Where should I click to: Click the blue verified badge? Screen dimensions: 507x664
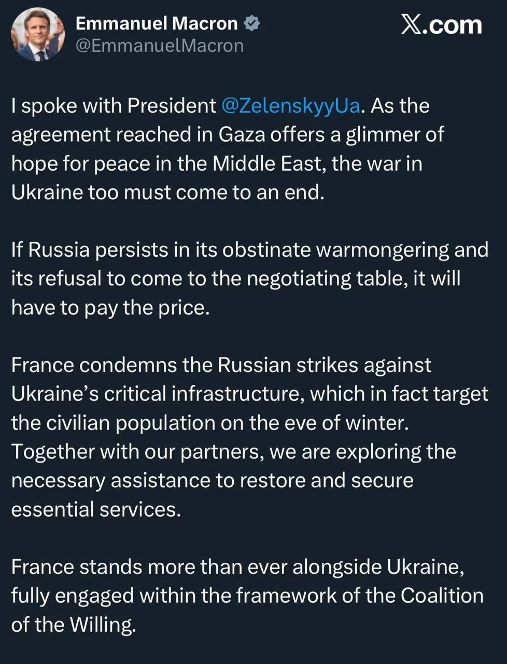(x=252, y=23)
